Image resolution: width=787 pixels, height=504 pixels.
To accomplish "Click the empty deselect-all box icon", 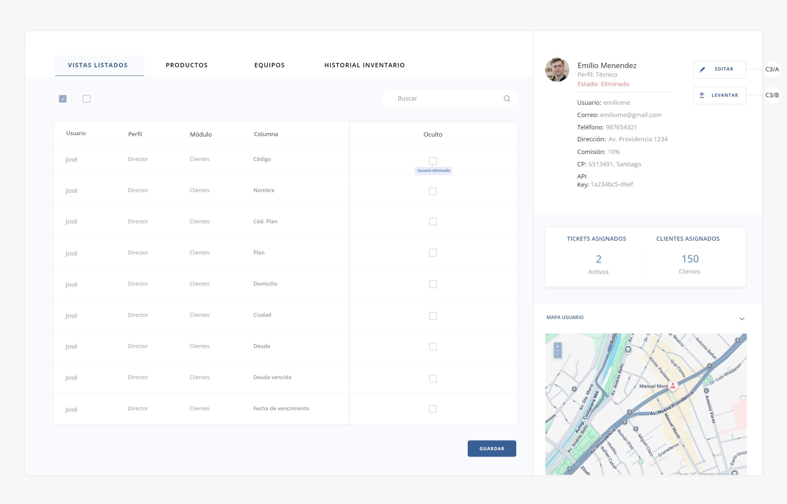I will pos(86,98).
